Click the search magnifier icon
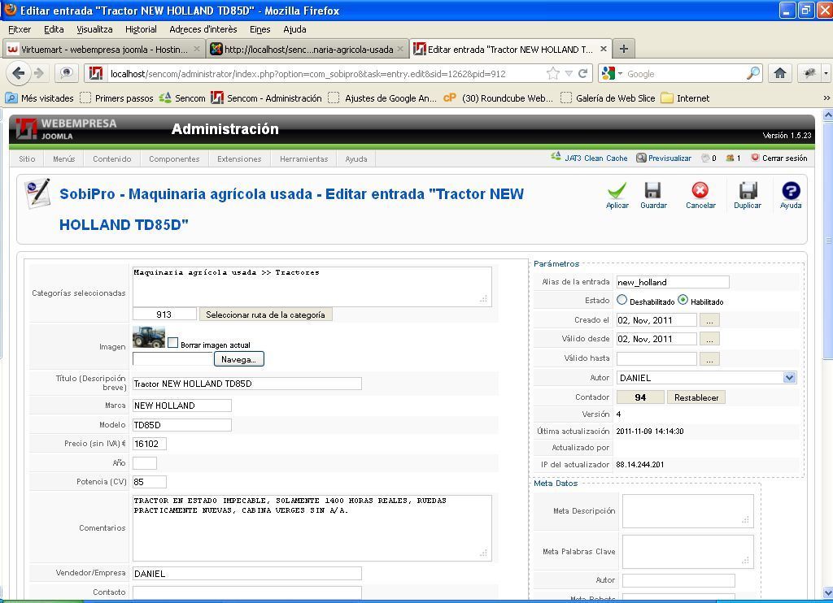The height and width of the screenshot is (603, 833). pos(752,73)
